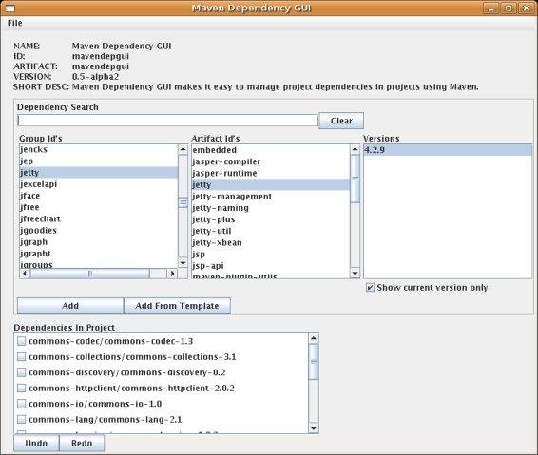
Task: Open the File menu
Action: [15, 23]
